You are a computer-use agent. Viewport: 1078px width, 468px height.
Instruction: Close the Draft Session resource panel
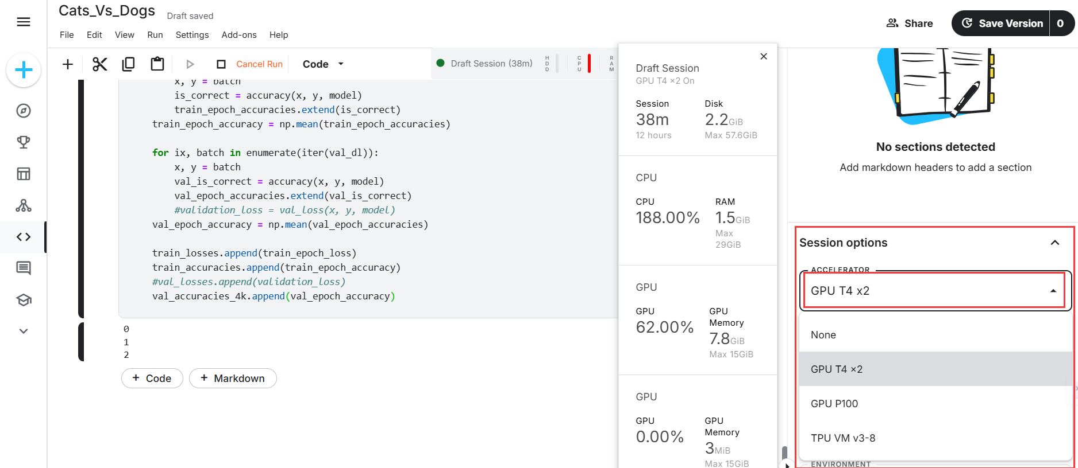(x=764, y=56)
